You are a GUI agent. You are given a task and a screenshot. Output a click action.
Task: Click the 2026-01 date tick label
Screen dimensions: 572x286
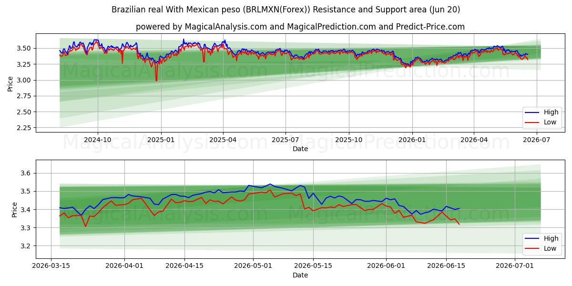coord(412,140)
